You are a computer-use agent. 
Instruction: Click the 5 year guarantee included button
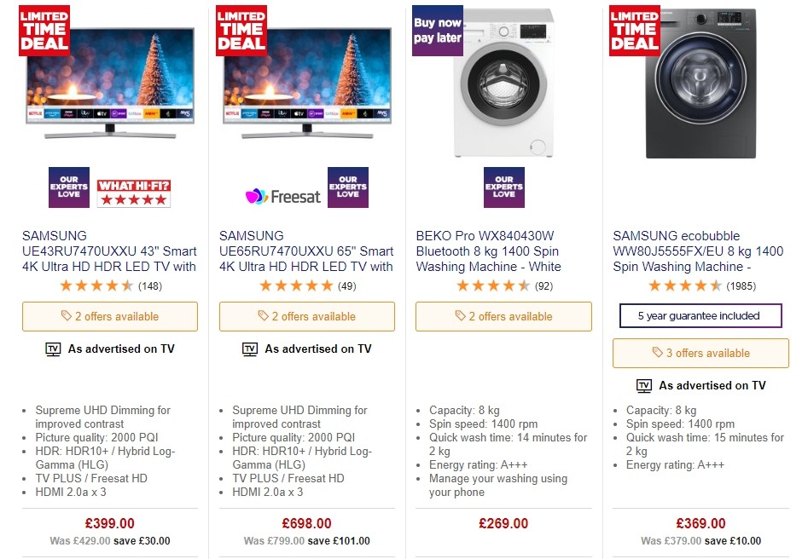[700, 315]
